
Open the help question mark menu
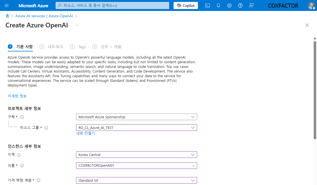point(240,5)
